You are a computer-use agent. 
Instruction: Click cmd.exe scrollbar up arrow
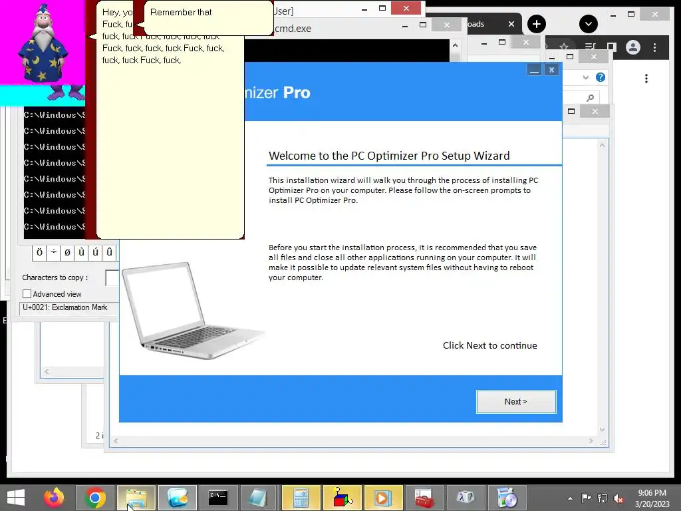[x=455, y=45]
